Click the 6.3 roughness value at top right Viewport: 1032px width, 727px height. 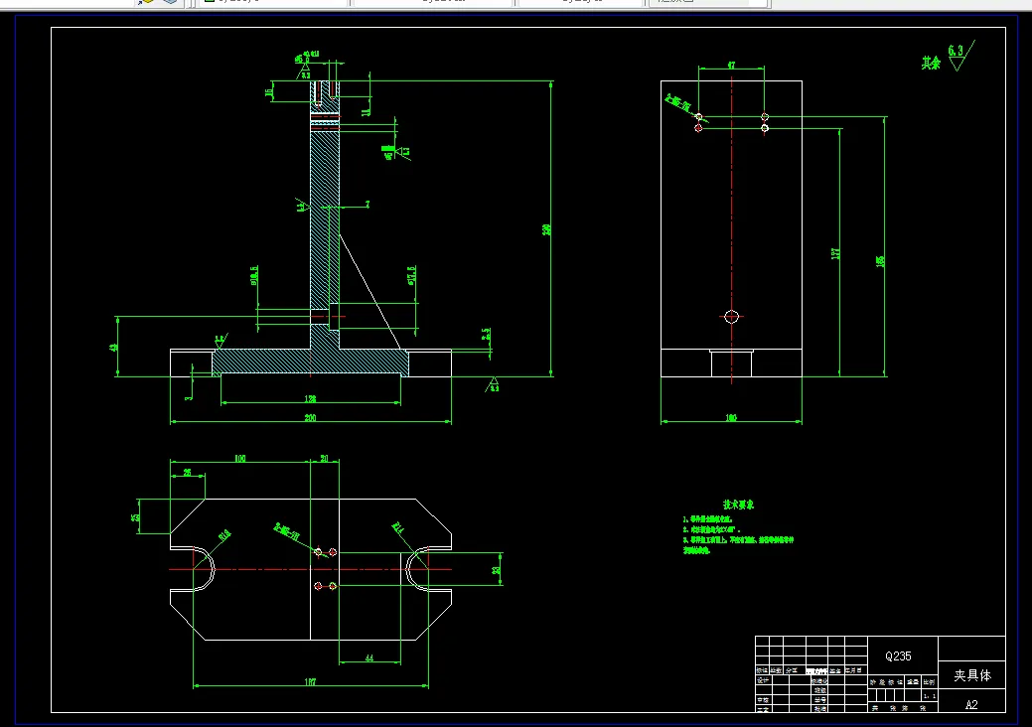[956, 50]
